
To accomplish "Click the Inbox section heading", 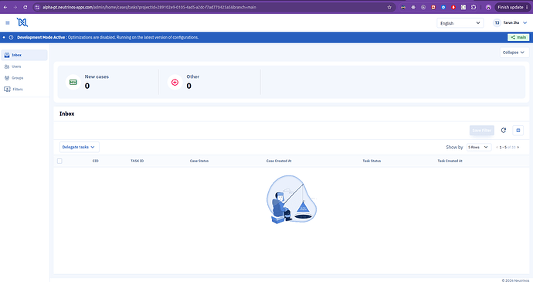I will [67, 114].
